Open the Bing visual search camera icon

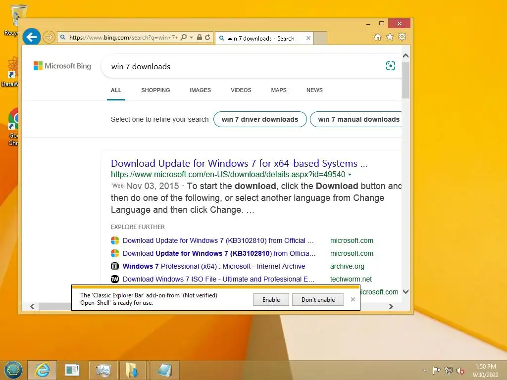(391, 66)
